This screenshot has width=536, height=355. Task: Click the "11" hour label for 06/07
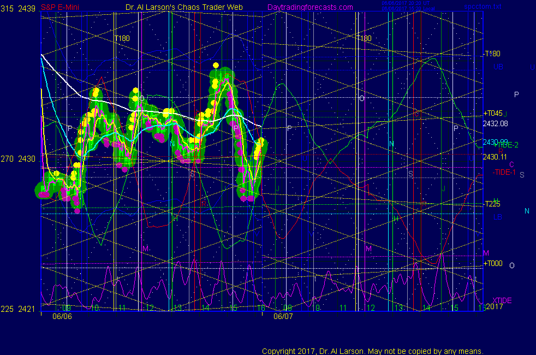(343, 308)
